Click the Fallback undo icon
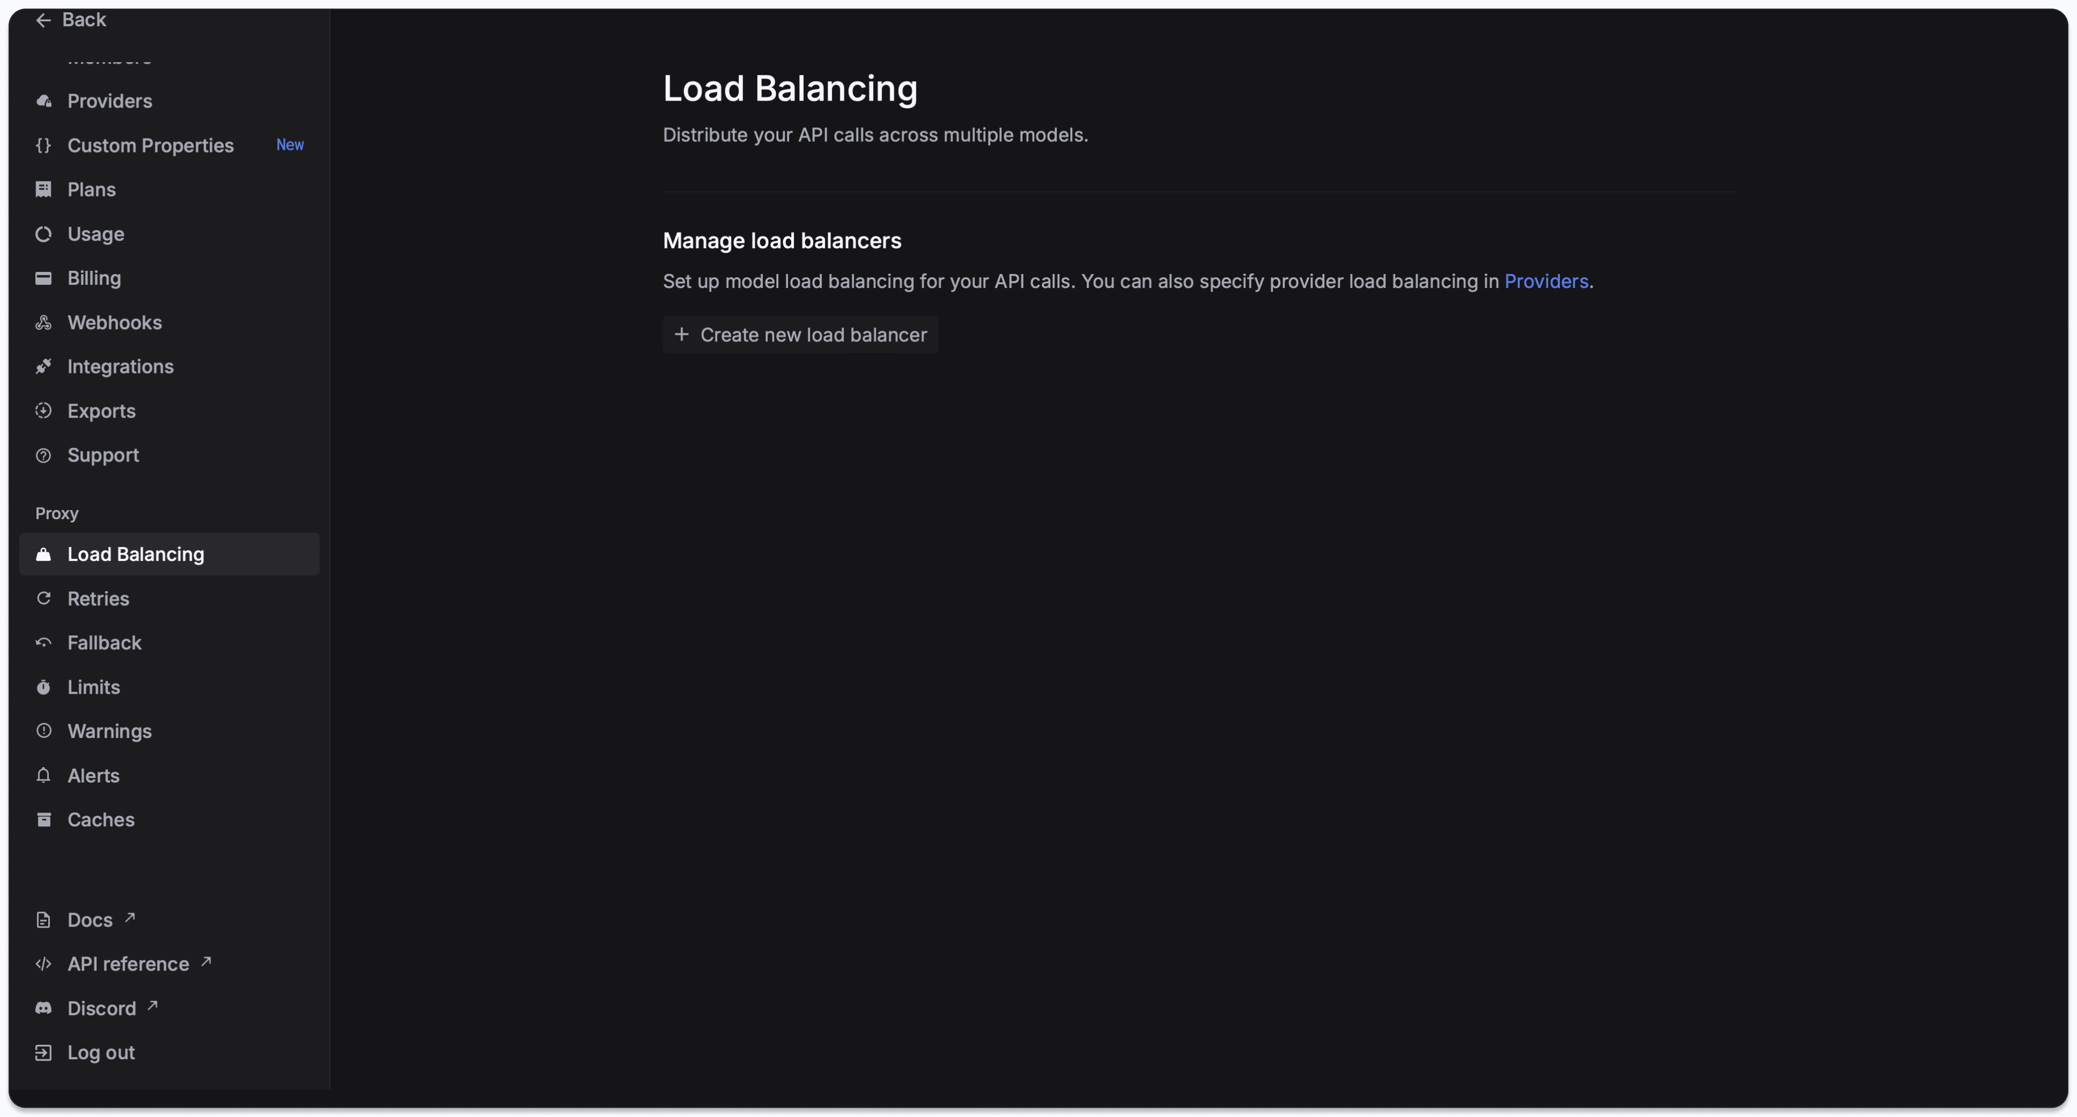Viewport: 2077px width, 1117px height. pyautogui.click(x=43, y=643)
